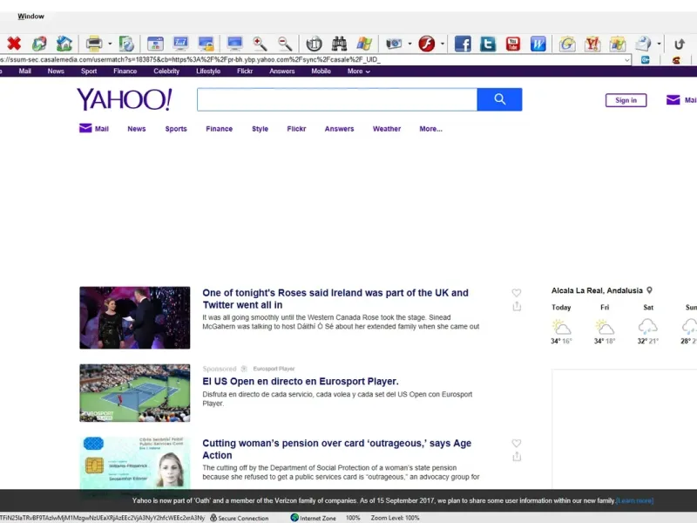
Task: Click the U-turn arrow toolbar icon
Action: tap(679, 44)
